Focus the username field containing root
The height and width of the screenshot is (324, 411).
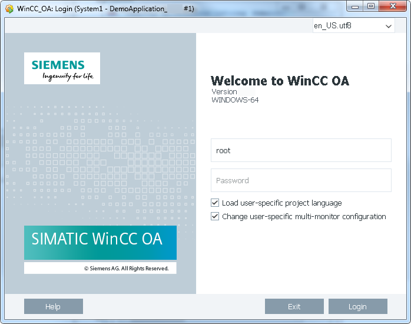(301, 150)
